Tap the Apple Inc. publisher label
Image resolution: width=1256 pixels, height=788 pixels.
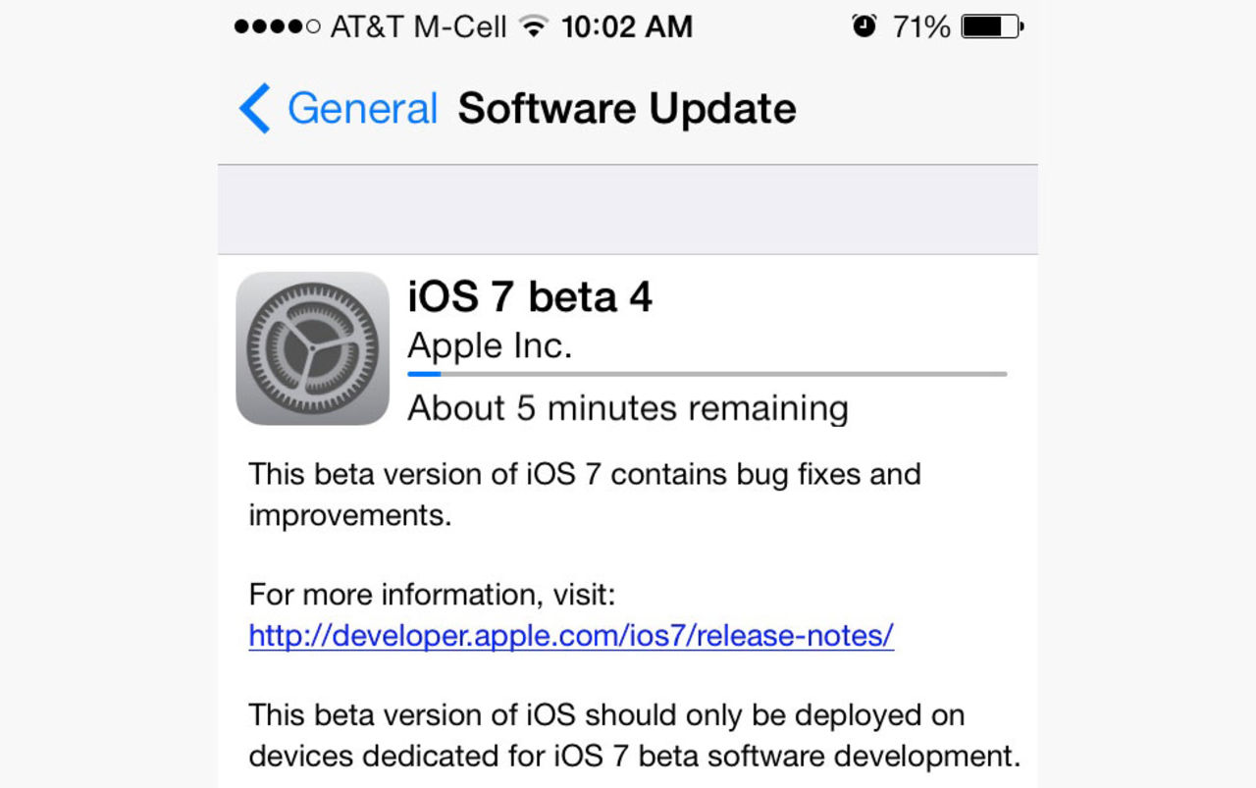(x=489, y=345)
